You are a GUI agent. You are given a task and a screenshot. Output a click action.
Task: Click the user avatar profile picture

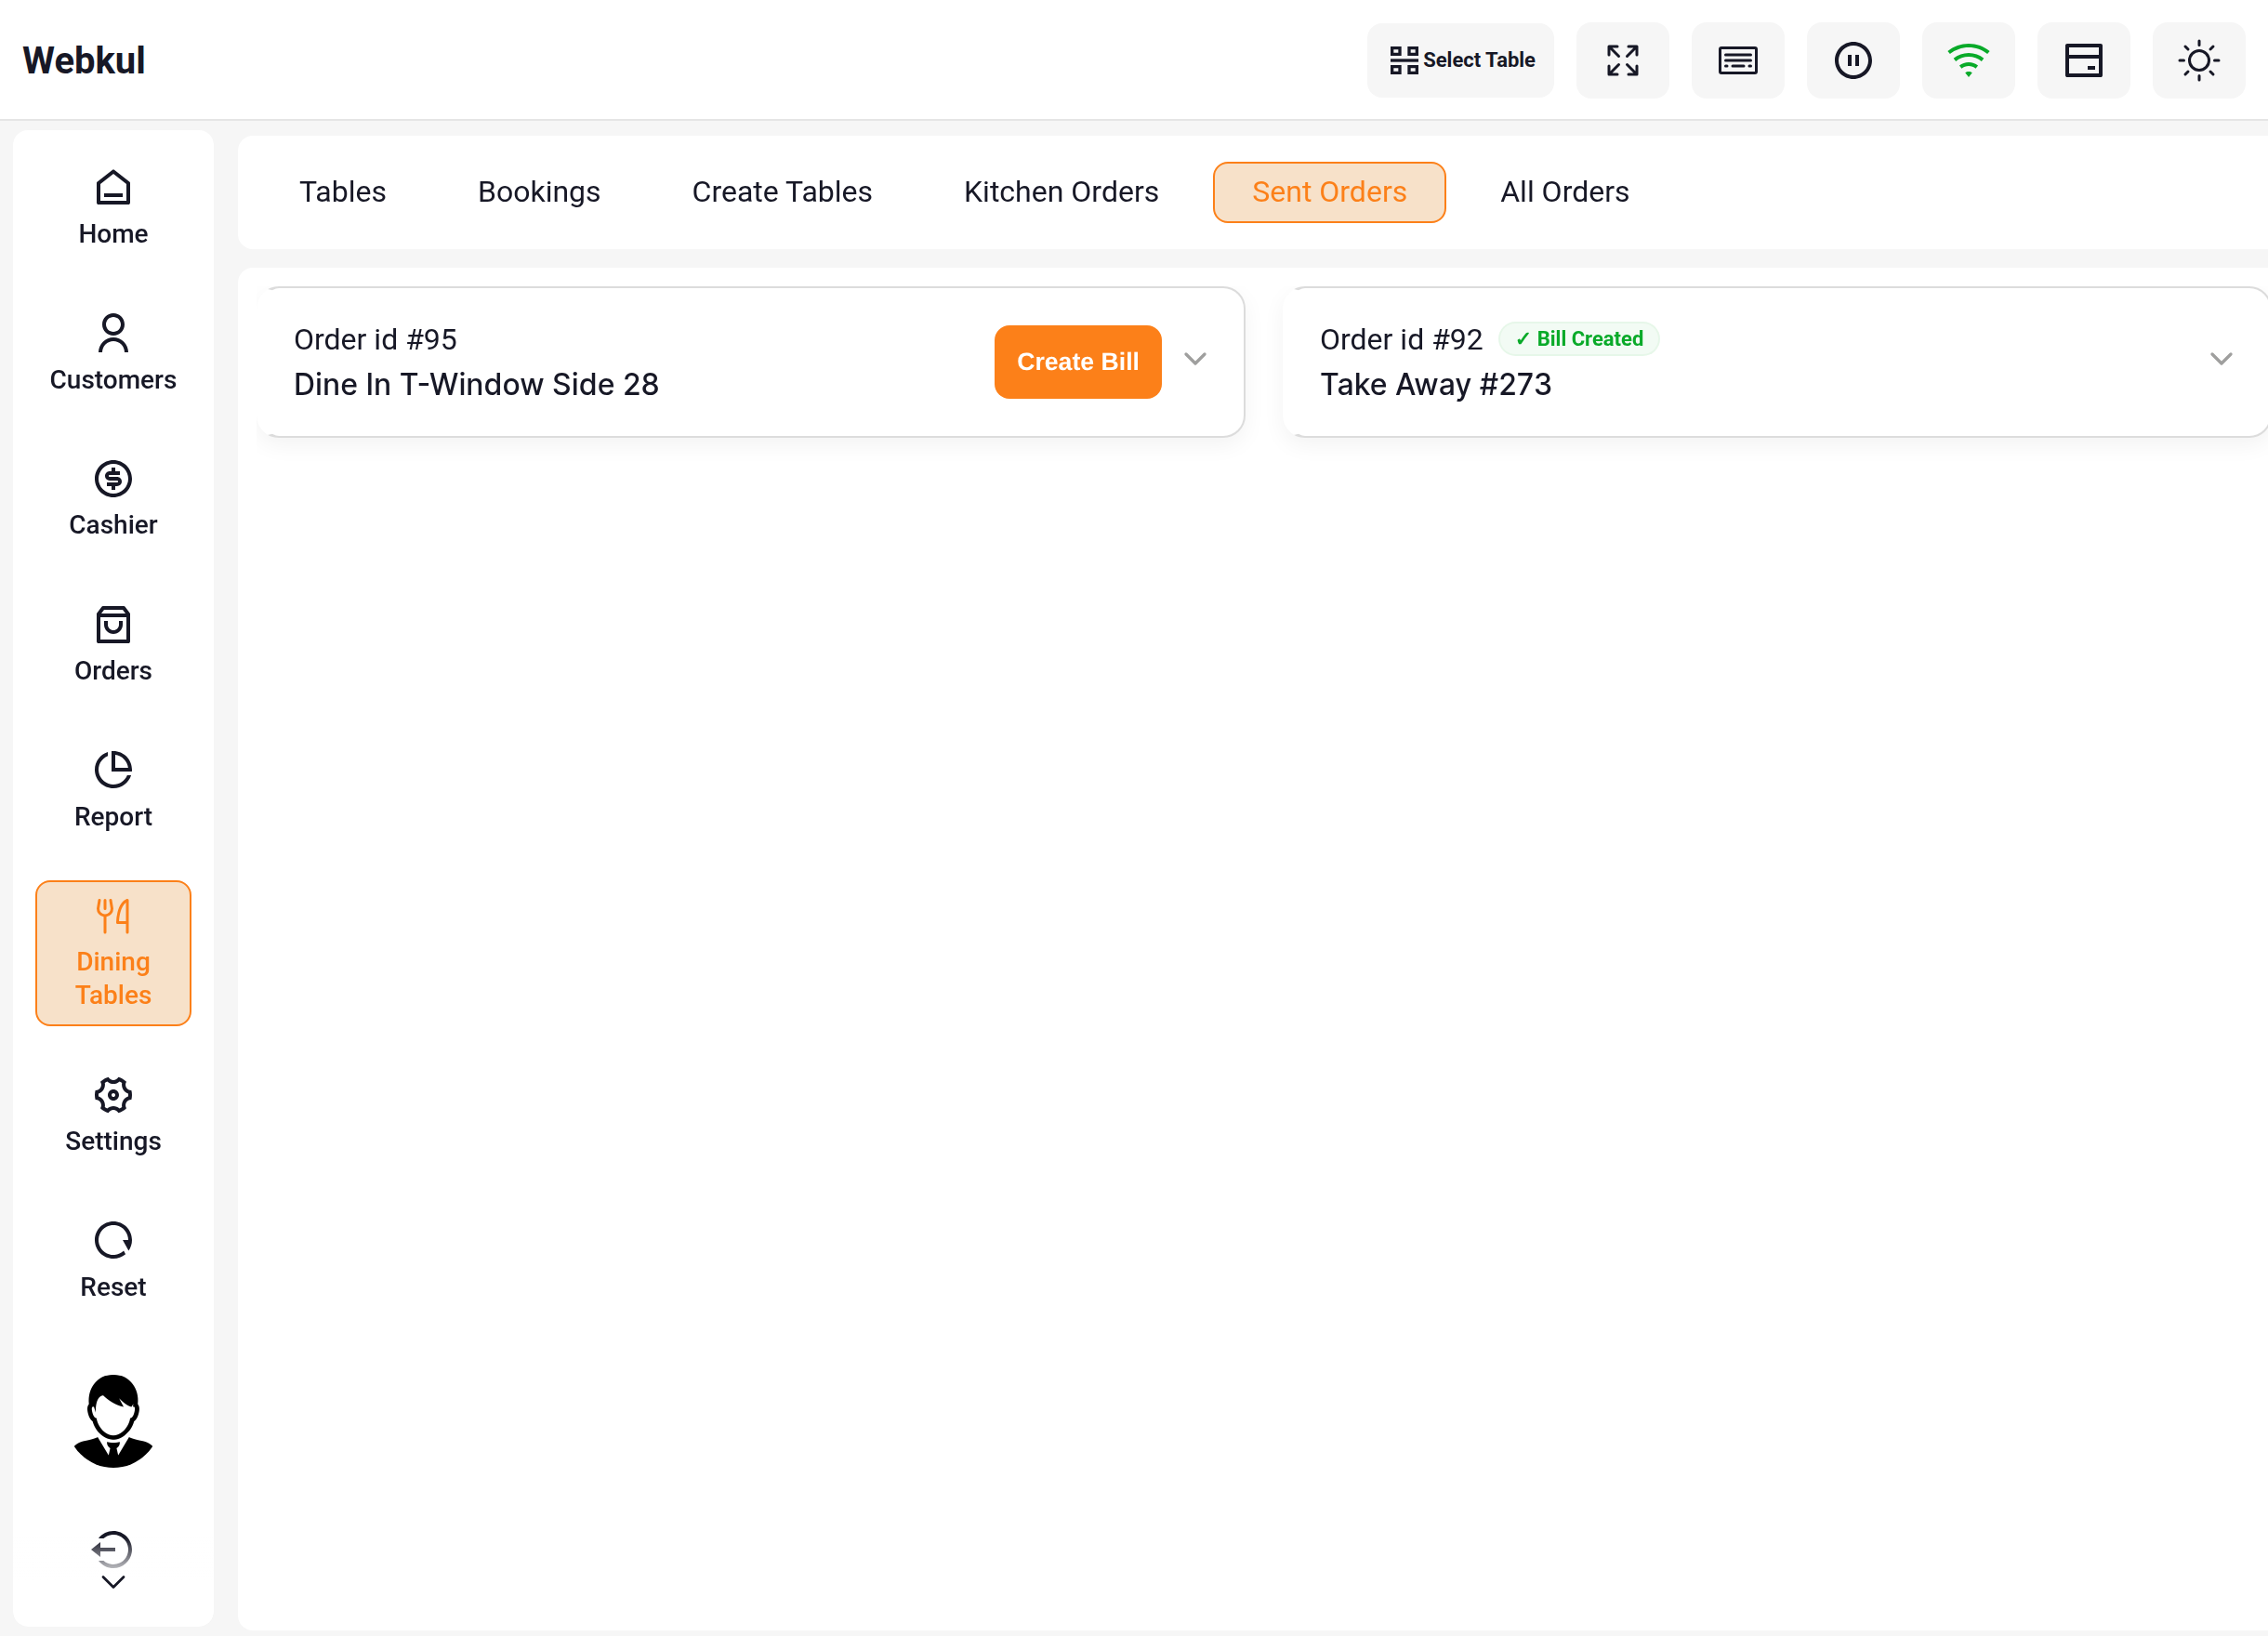click(113, 1421)
